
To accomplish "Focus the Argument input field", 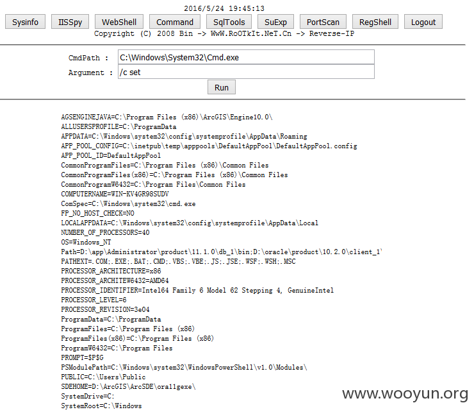I will [246, 72].
